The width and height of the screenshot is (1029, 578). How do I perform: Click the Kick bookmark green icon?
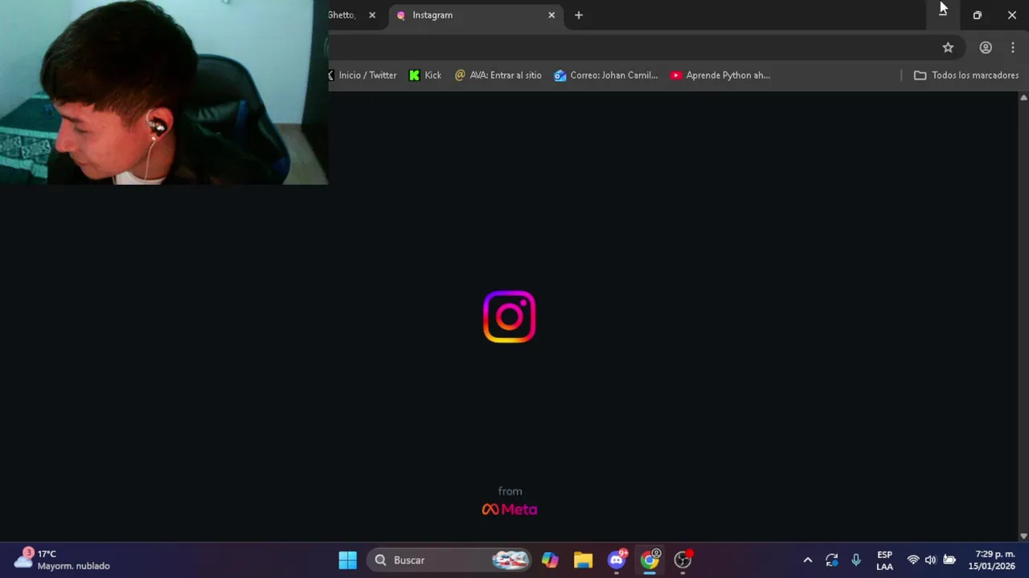(414, 75)
